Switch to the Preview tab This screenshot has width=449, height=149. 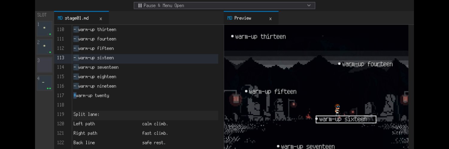[251, 18]
